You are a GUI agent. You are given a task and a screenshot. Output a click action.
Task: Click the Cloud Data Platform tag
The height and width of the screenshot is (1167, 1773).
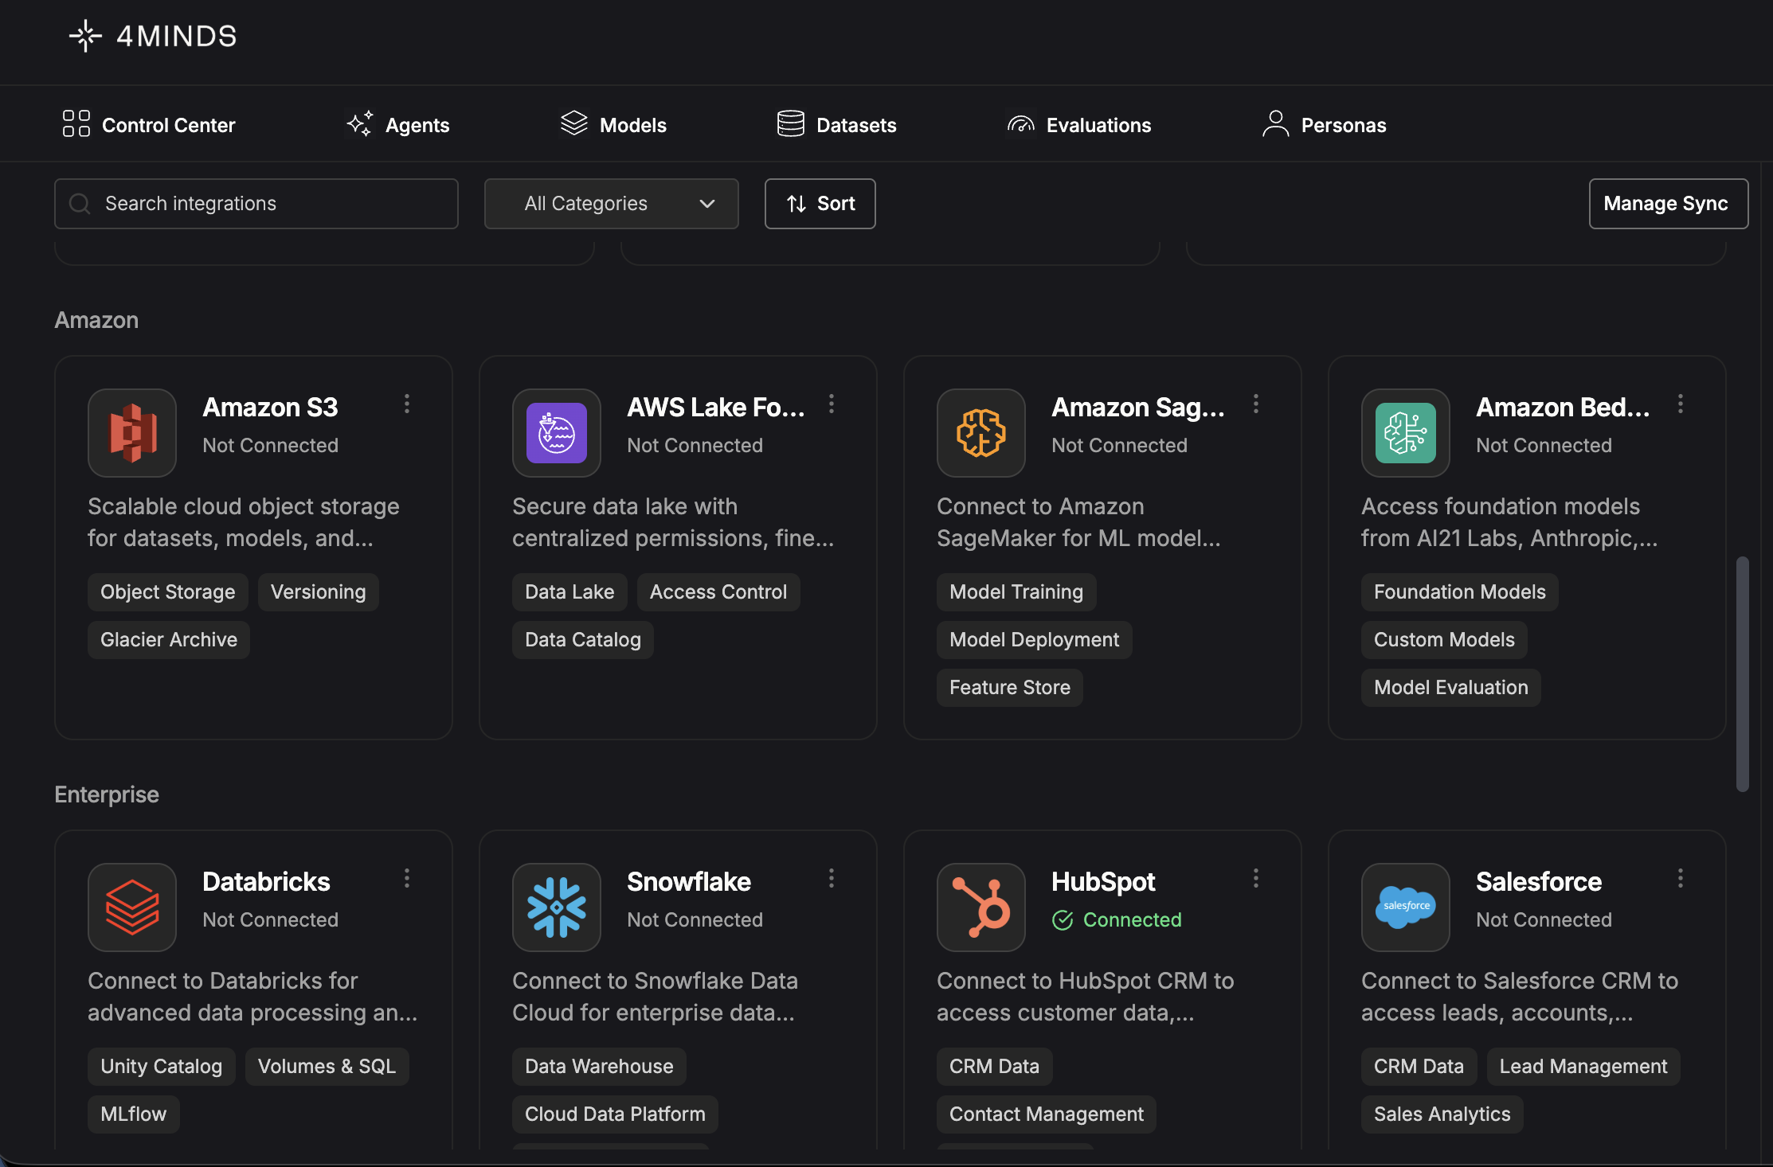616,1114
